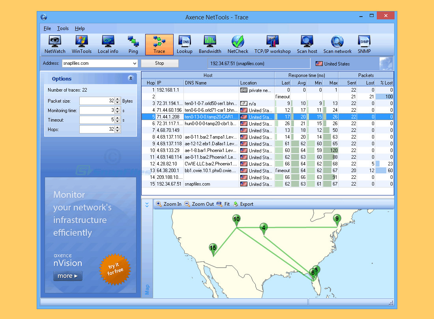
Task: Open the SNMP browser
Action: [364, 44]
